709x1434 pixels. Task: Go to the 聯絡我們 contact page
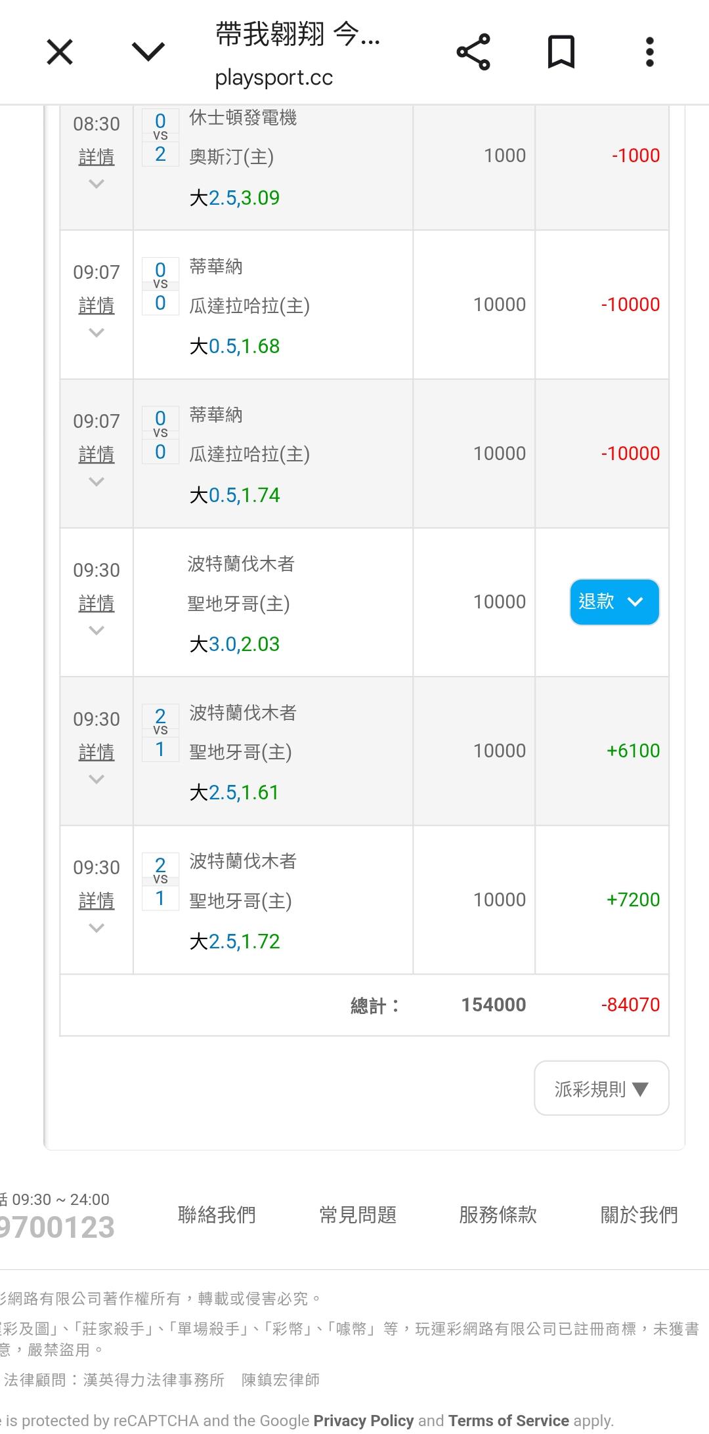point(217,1215)
